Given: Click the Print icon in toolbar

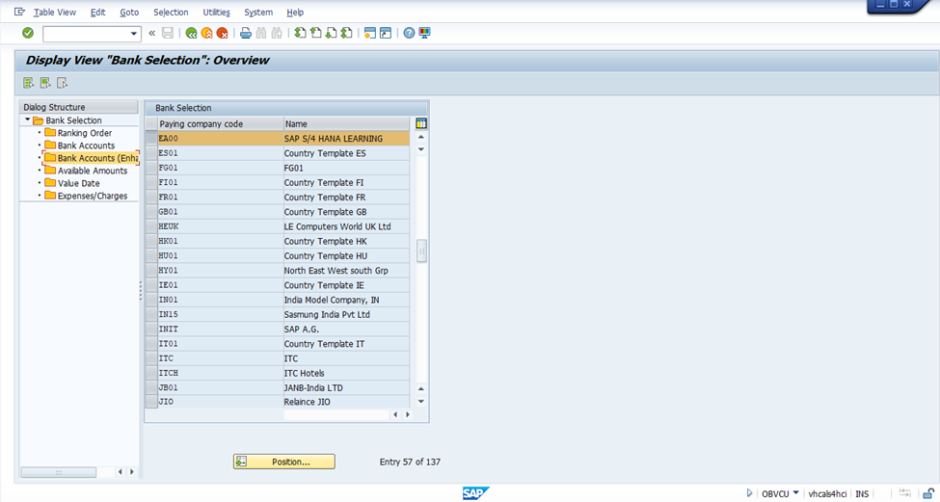Looking at the screenshot, I should (245, 33).
